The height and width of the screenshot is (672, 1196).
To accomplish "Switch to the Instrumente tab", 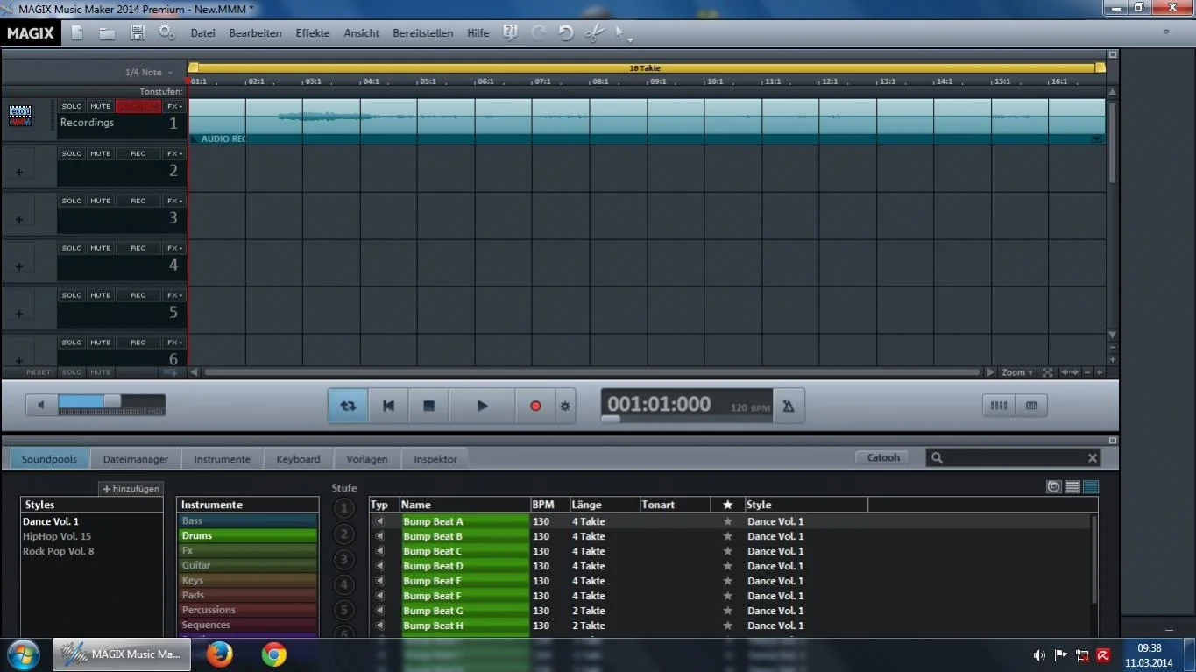I will click(222, 459).
